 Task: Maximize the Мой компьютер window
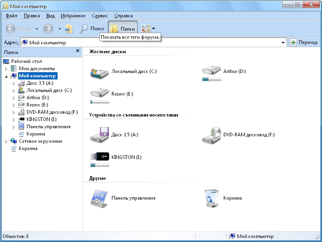tap(297, 4)
